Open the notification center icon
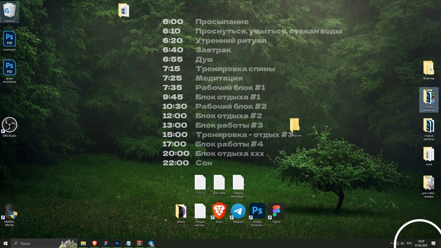Image resolution: width=441 pixels, height=248 pixels. [x=434, y=244]
